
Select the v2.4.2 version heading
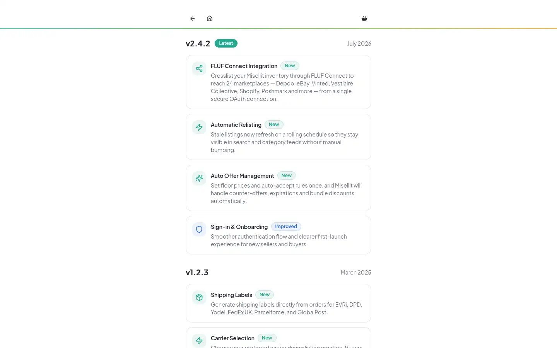tap(198, 43)
